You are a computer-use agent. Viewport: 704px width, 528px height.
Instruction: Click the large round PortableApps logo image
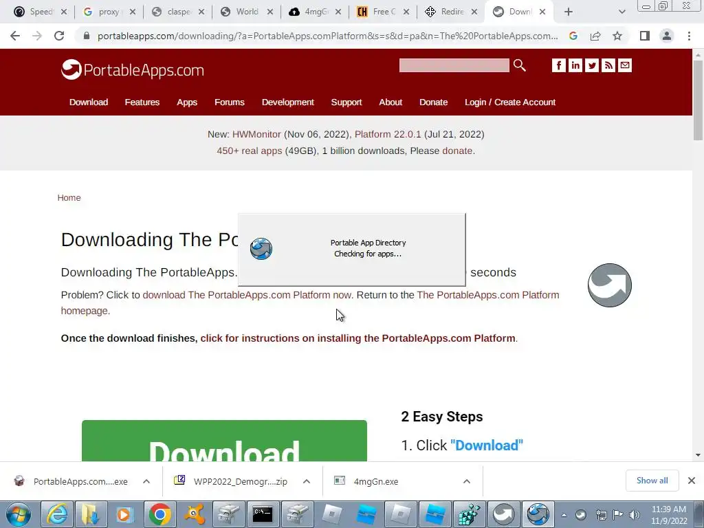click(x=610, y=285)
